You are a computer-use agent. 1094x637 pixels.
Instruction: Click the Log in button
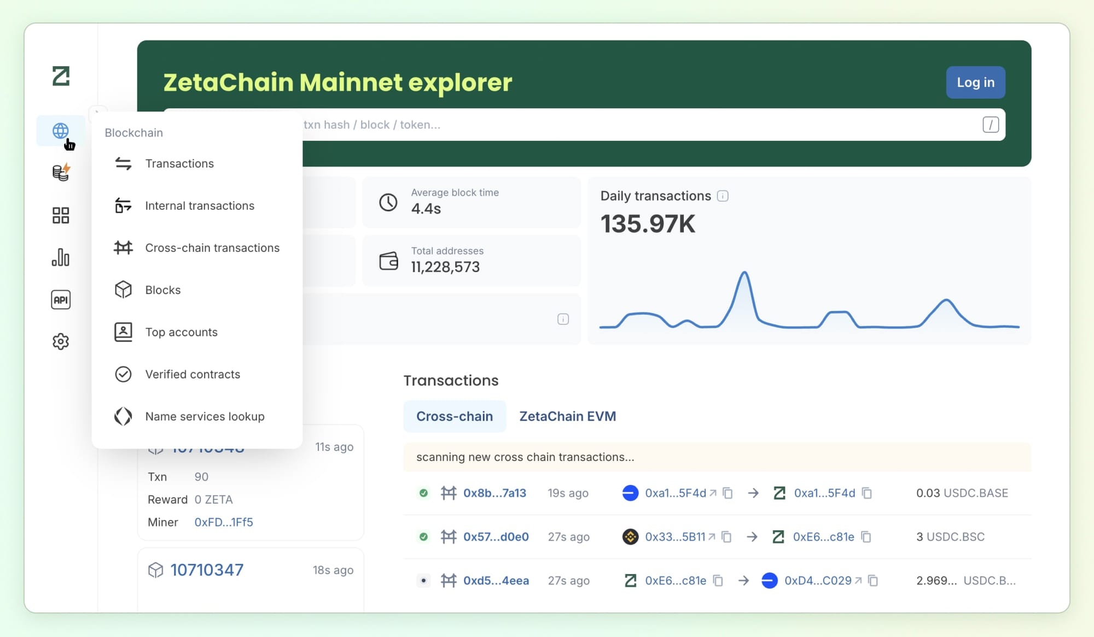[975, 82]
